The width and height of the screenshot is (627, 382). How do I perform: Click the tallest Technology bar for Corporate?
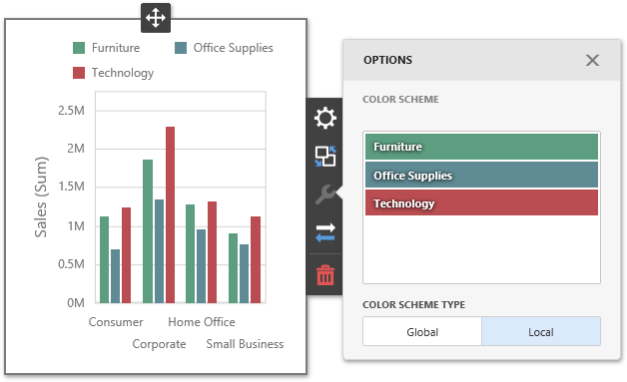point(171,214)
